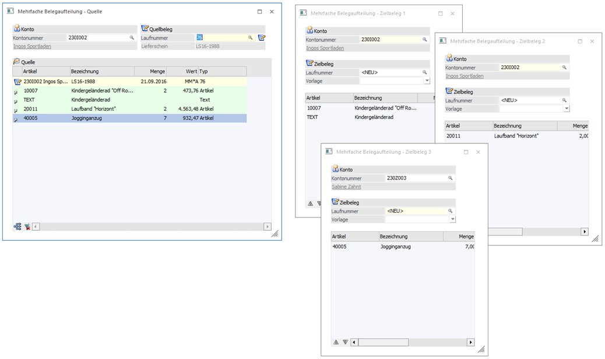Click the Menge column header in Zielbeleg 3 table

[x=459, y=237]
